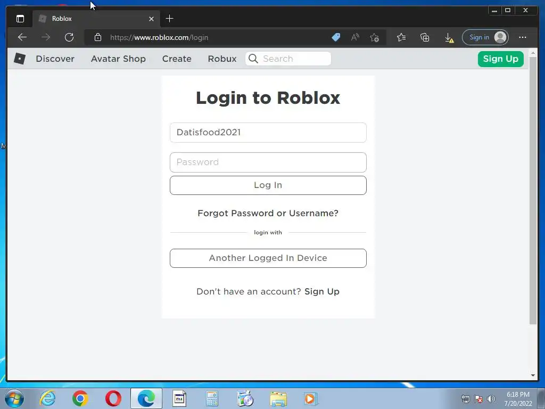Screen dimensions: 545x409
Task: Choose Another Logged In Device login
Action: pos(268,258)
